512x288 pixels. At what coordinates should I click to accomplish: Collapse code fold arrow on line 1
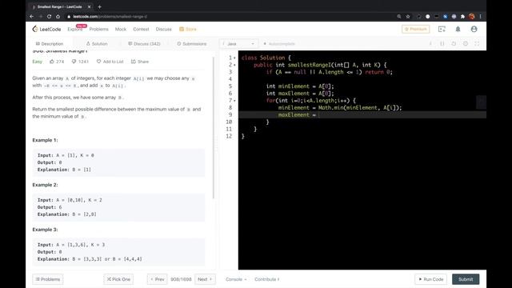234,58
